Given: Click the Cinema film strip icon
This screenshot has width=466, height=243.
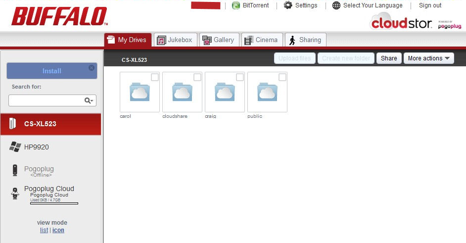Looking at the screenshot, I should tap(248, 40).
